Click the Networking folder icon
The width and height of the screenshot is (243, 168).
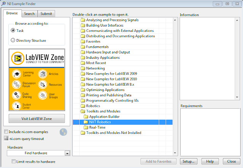click(83, 68)
